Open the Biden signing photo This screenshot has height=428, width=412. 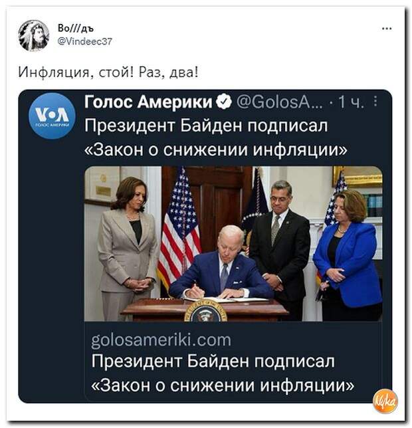click(233, 243)
